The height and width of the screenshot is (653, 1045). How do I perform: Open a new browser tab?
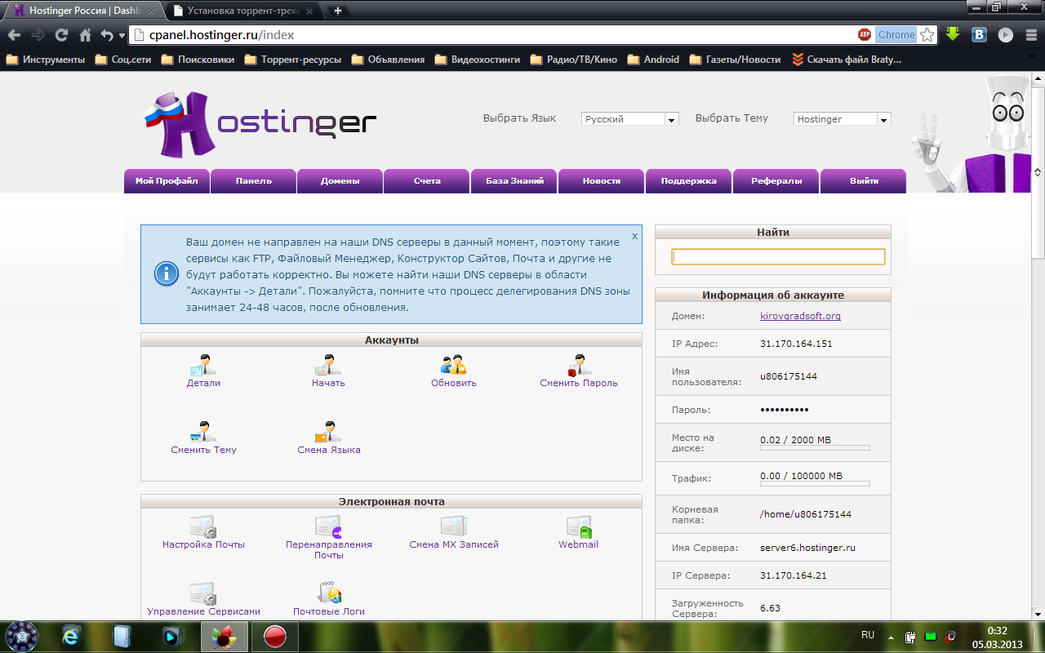[x=338, y=11]
